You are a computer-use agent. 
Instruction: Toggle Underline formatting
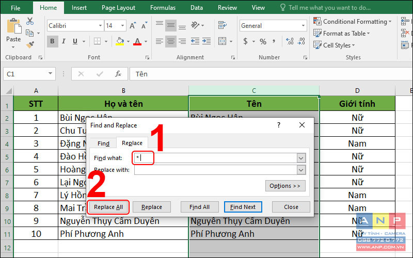click(x=75, y=41)
